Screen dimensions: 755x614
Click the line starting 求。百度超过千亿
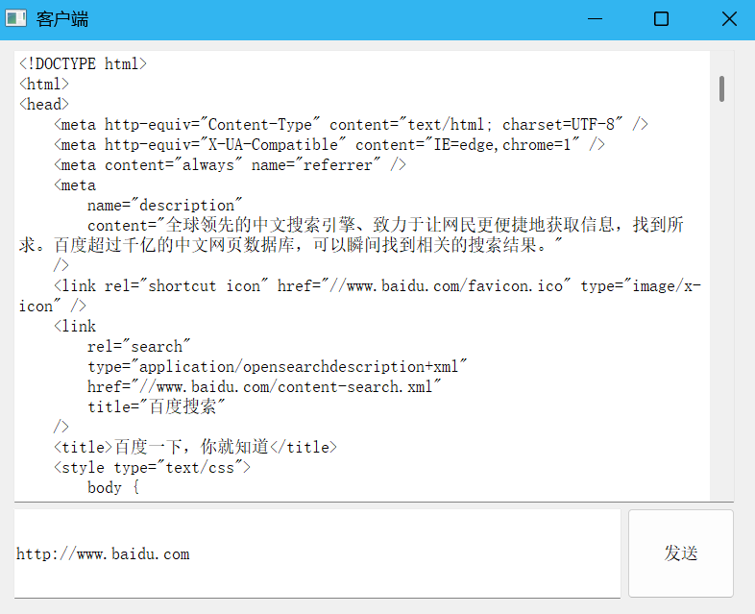[x=291, y=245]
